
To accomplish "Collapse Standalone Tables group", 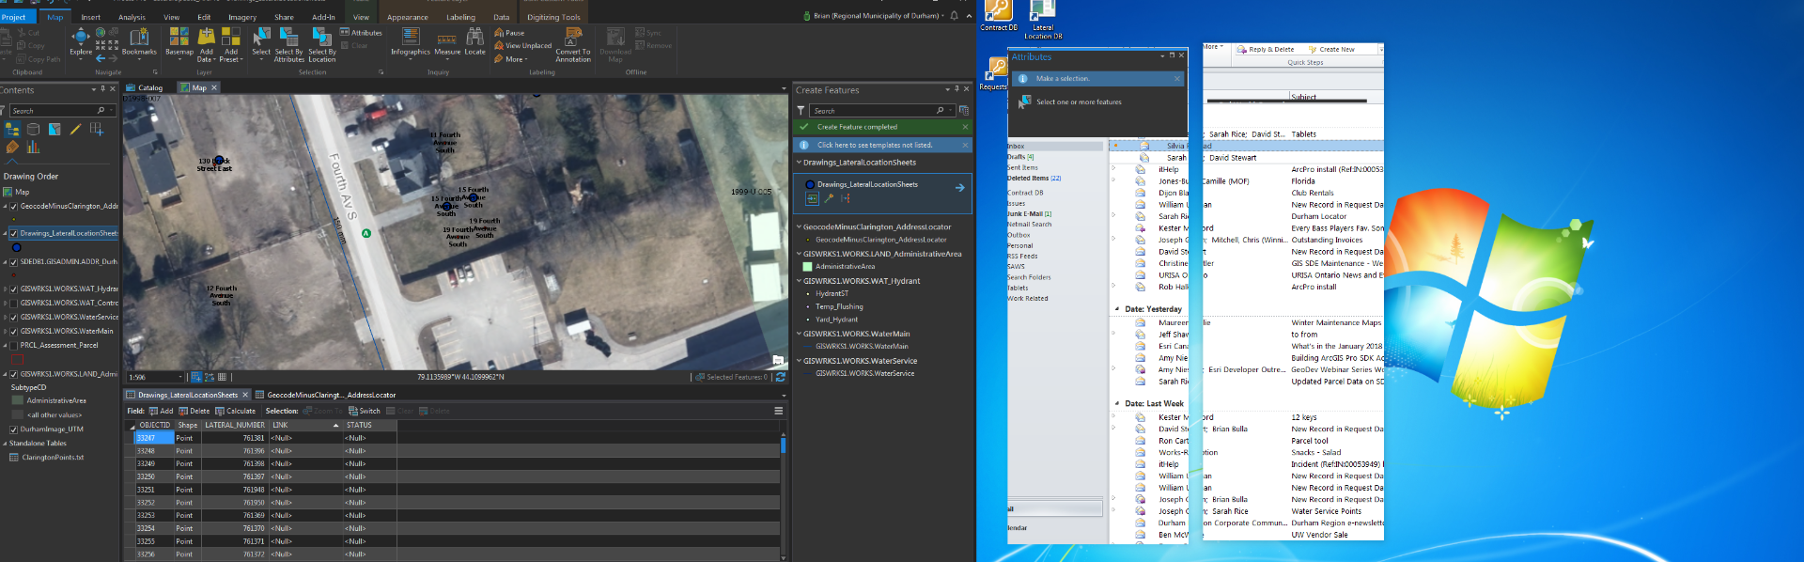I will (x=5, y=444).
